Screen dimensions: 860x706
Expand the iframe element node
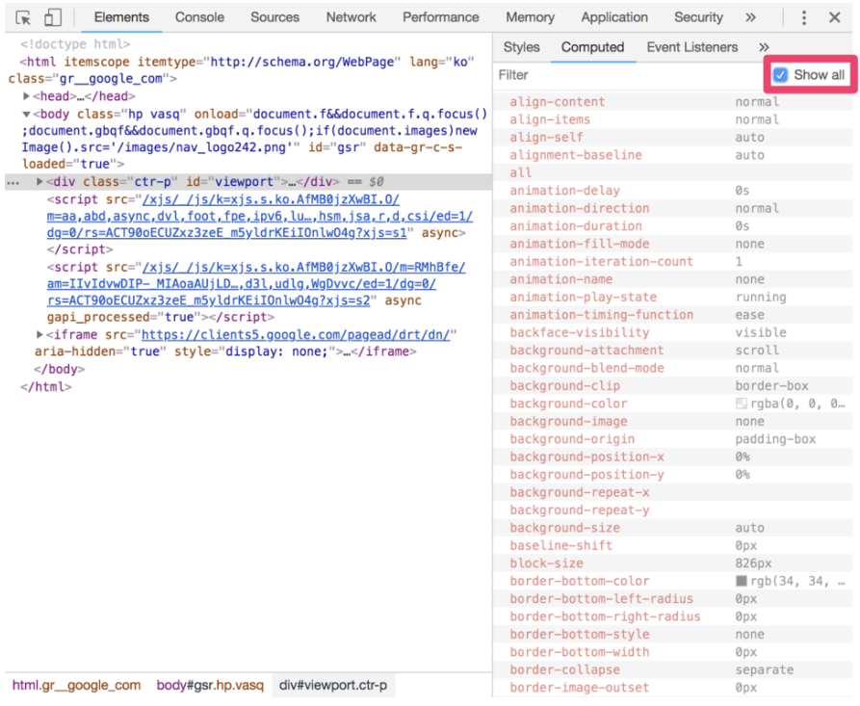coord(39,334)
